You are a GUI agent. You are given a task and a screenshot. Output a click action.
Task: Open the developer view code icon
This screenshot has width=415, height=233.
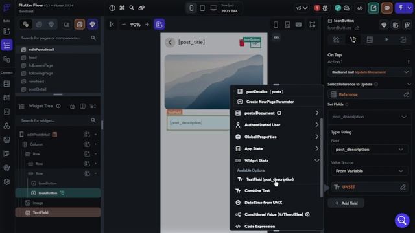360,8
